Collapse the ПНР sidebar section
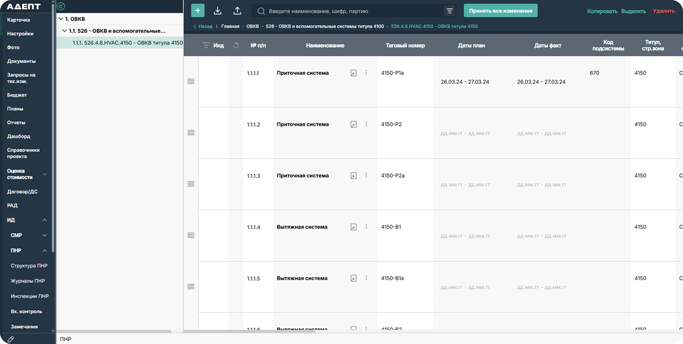 (x=45, y=251)
